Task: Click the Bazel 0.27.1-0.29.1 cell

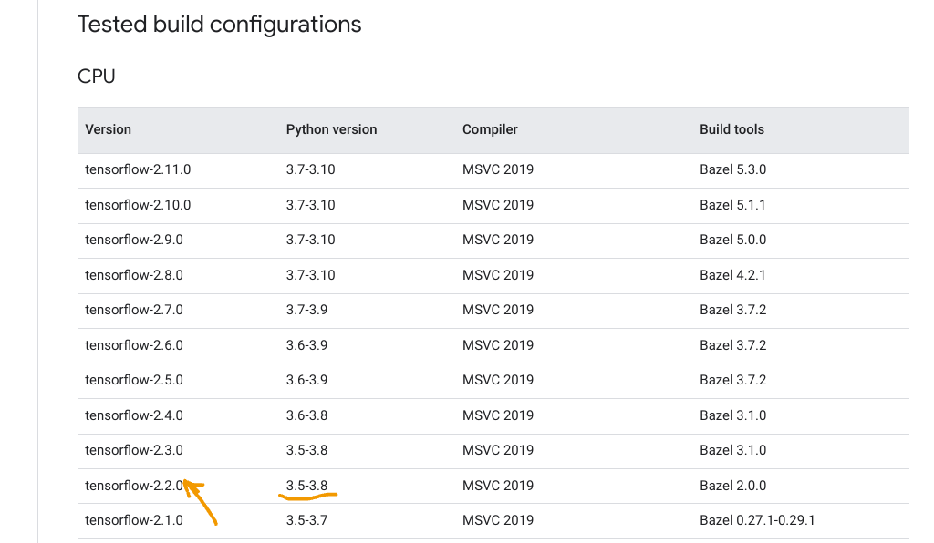Action: (757, 520)
